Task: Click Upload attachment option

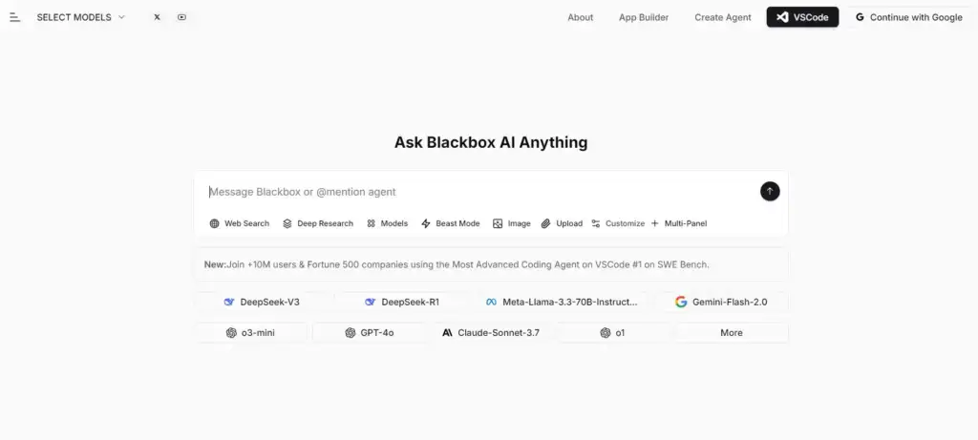Action: pos(562,223)
